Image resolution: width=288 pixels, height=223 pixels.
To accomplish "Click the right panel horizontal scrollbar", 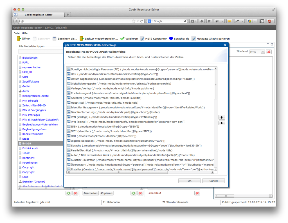I will tap(226, 196).
